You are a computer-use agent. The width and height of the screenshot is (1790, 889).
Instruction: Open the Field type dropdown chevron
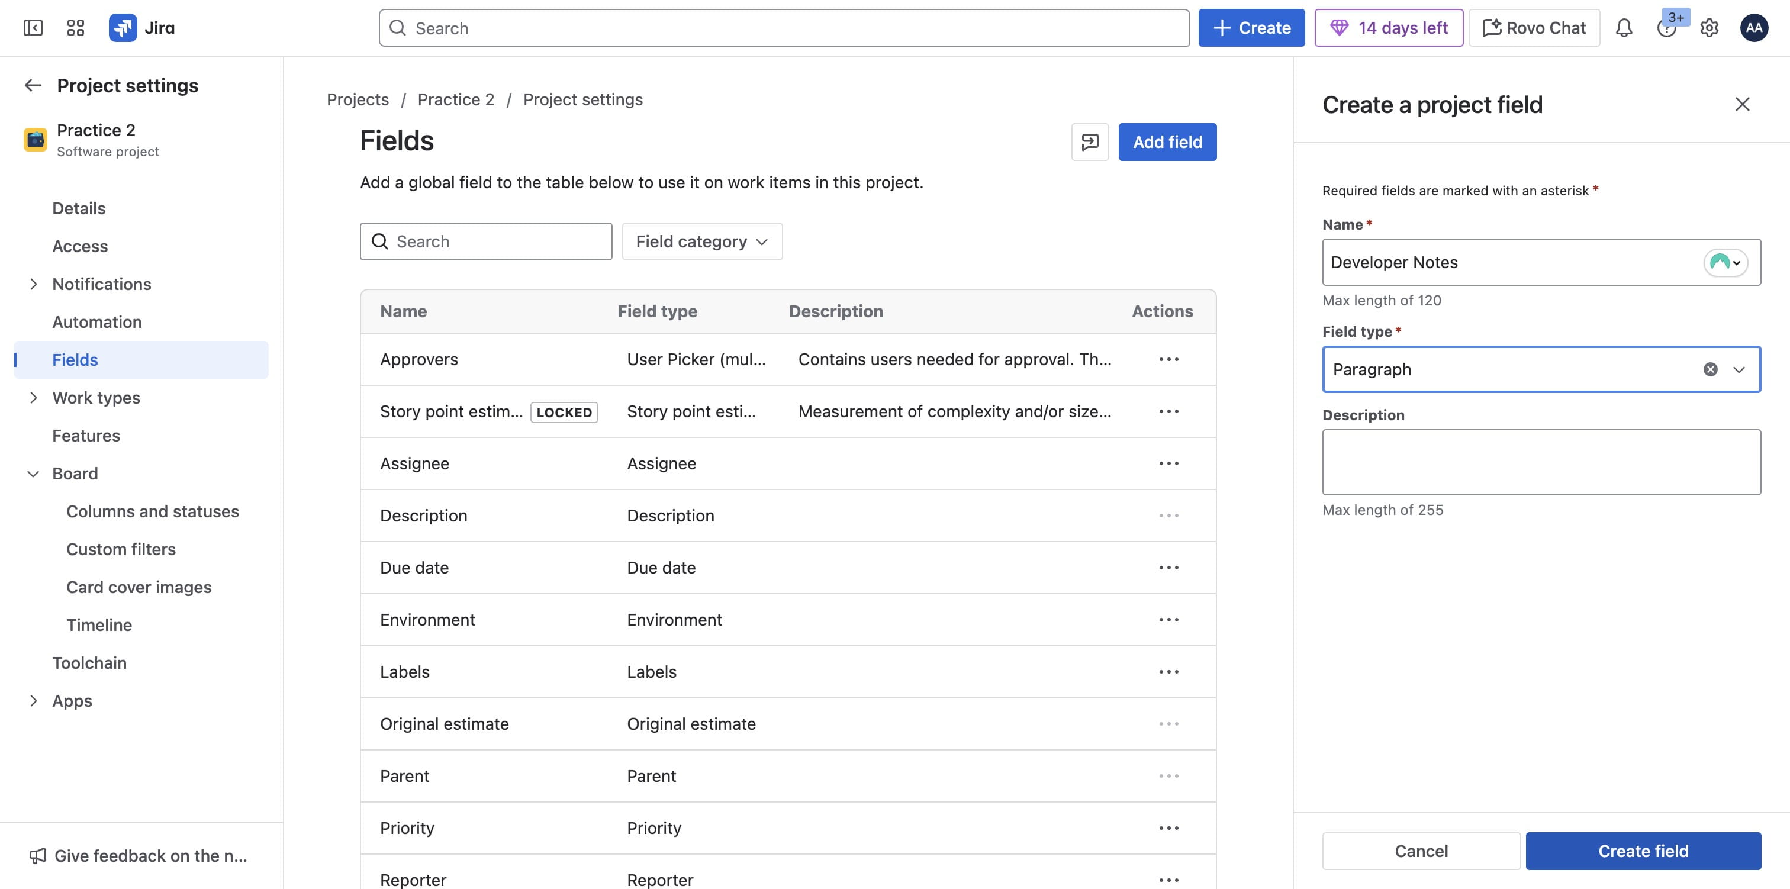tap(1738, 369)
